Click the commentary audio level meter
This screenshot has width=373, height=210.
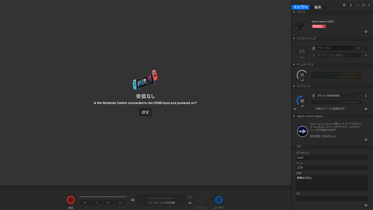[x=337, y=102]
